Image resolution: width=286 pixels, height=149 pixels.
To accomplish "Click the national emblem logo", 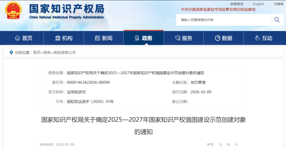I will tap(13, 10).
